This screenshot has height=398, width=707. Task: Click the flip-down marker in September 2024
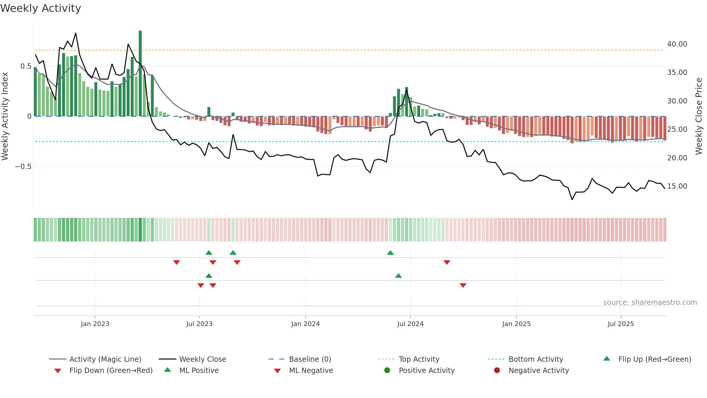(447, 262)
